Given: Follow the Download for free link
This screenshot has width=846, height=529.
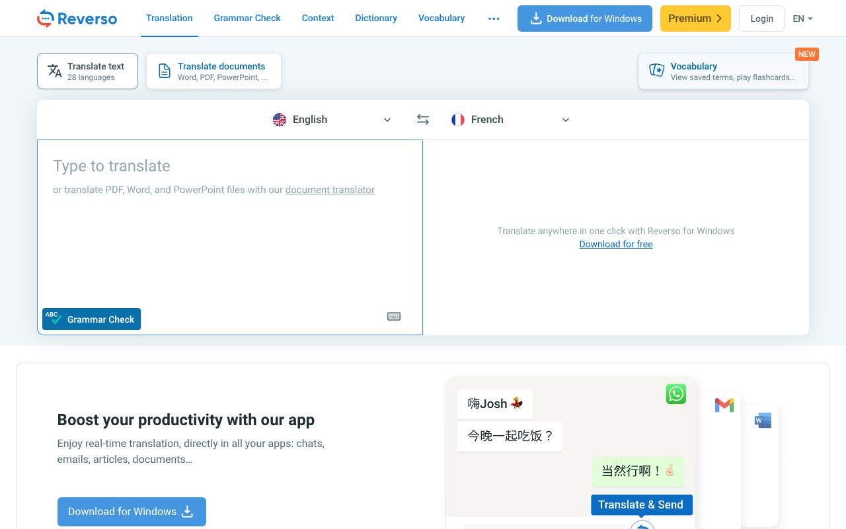Looking at the screenshot, I should coord(616,244).
